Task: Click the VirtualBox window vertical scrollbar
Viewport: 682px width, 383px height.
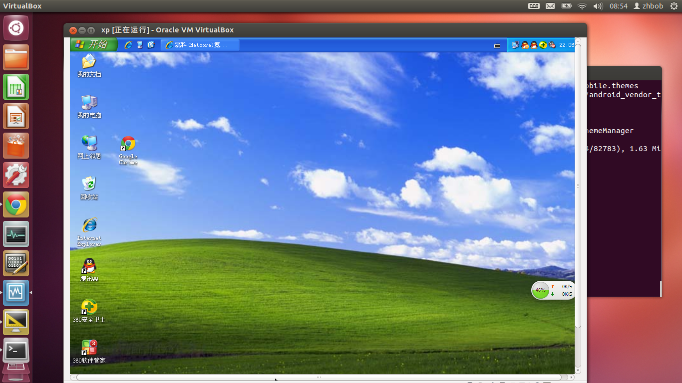Action: coord(578,186)
